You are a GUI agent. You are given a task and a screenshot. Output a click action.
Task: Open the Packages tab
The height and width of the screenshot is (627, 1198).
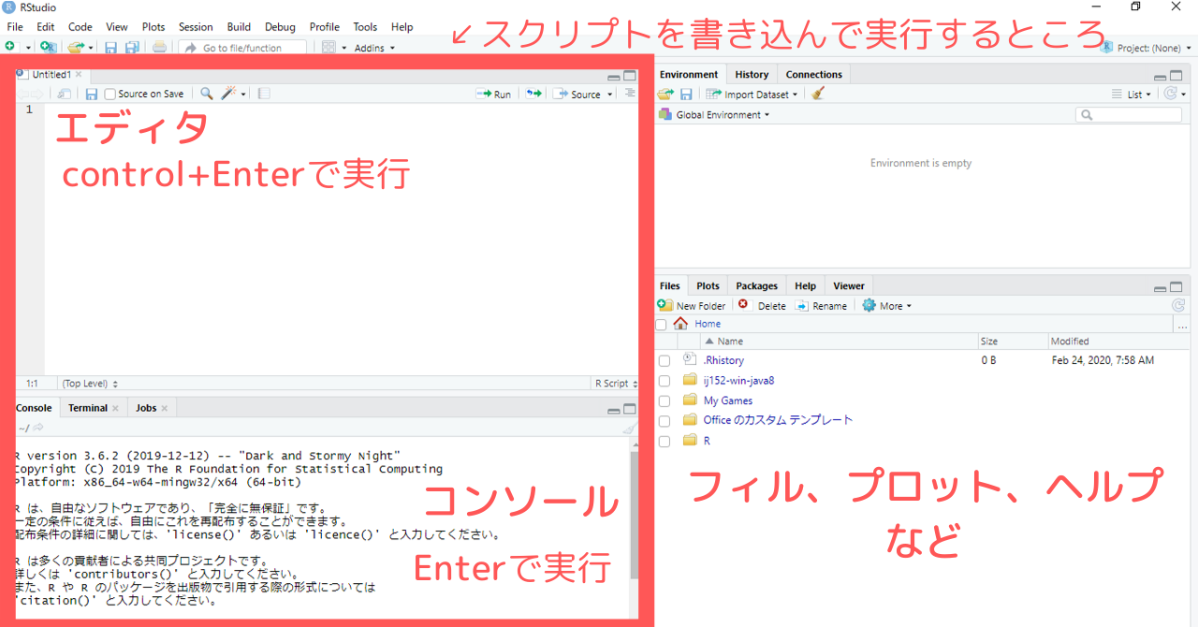pyautogui.click(x=756, y=285)
